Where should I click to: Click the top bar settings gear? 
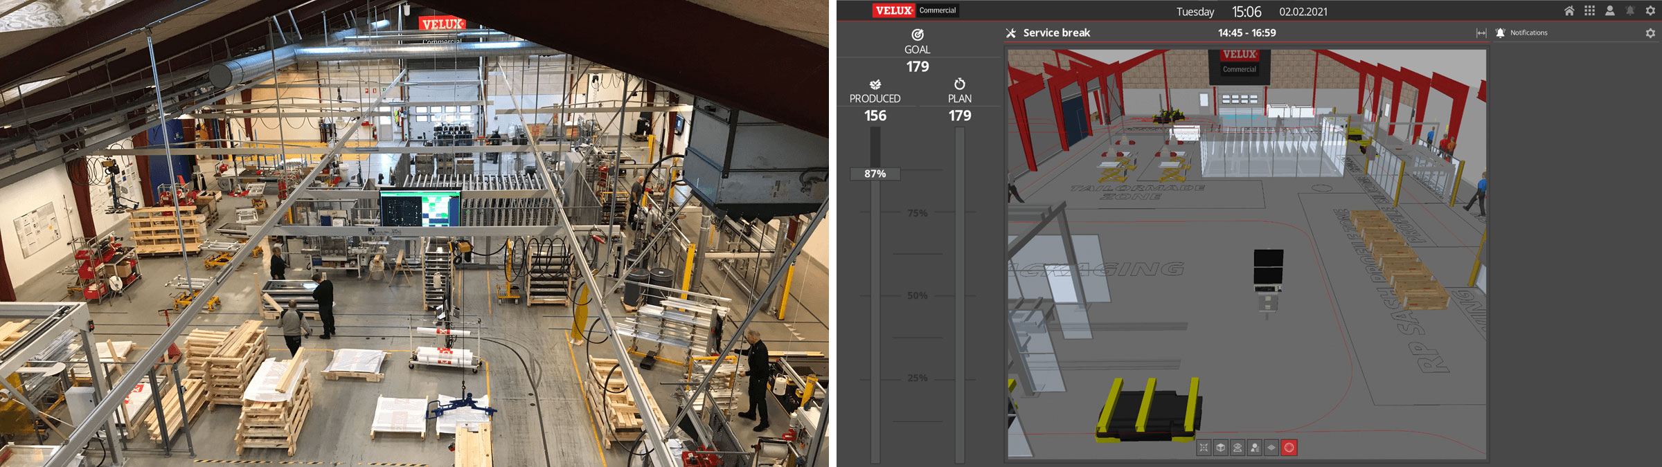coord(1650,11)
